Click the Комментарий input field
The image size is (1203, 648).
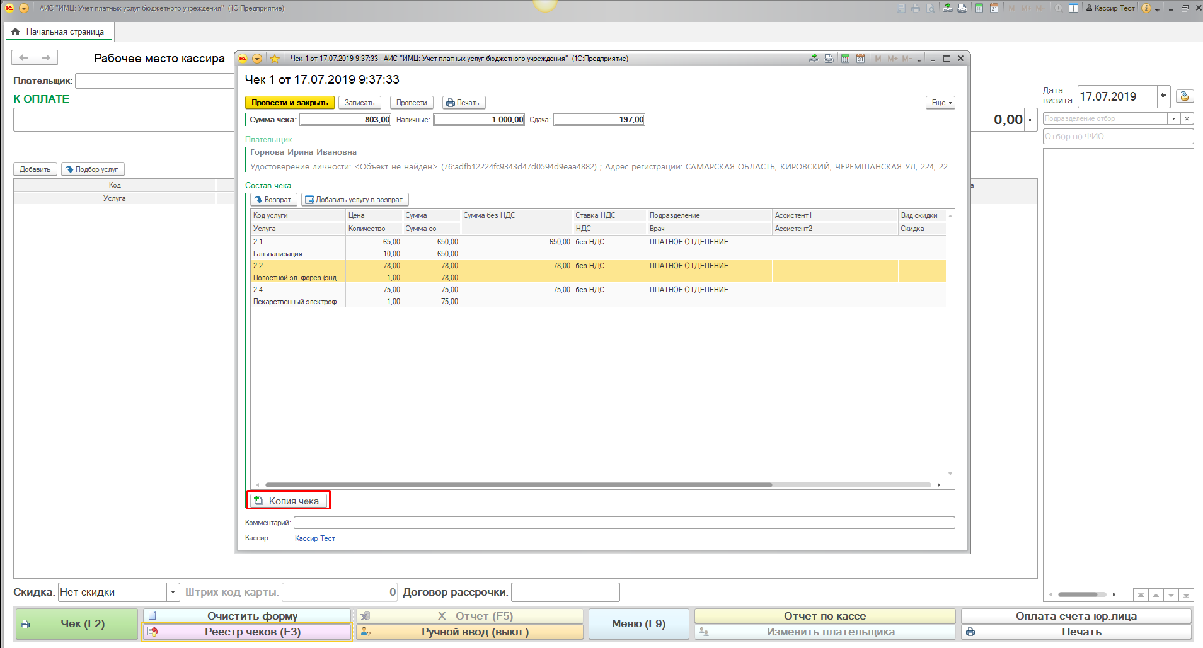pyautogui.click(x=624, y=523)
